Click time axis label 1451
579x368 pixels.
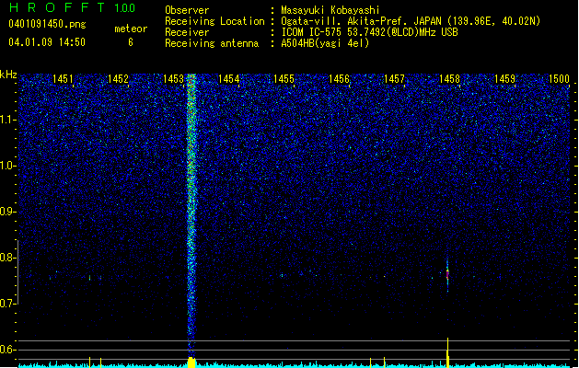point(63,78)
